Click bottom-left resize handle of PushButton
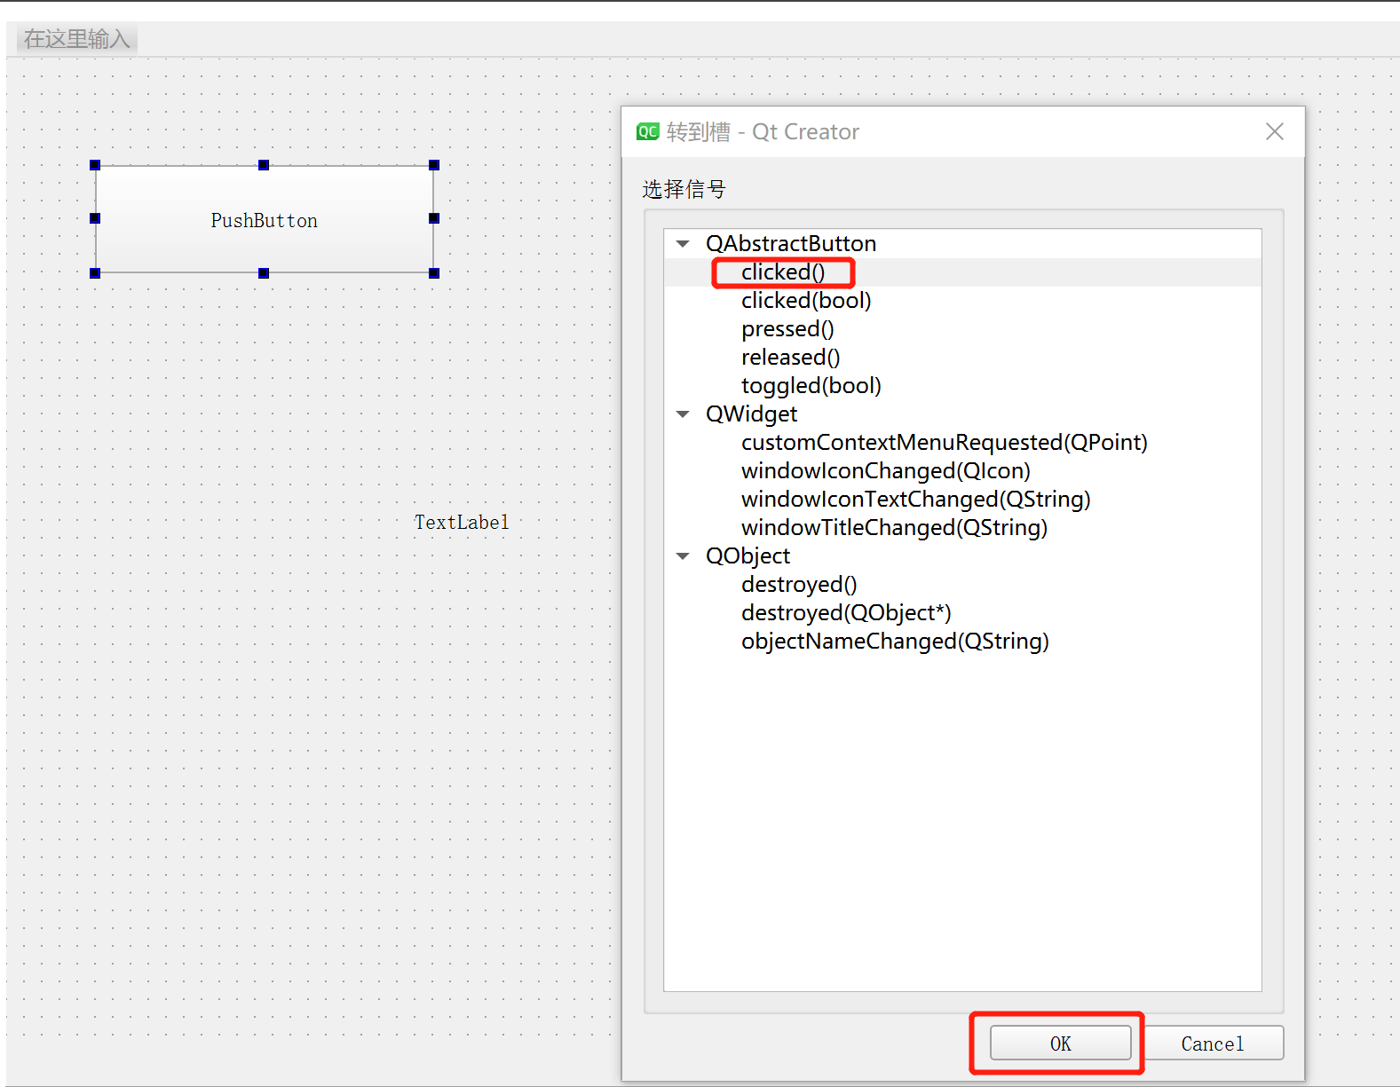This screenshot has width=1400, height=1087. click(95, 273)
